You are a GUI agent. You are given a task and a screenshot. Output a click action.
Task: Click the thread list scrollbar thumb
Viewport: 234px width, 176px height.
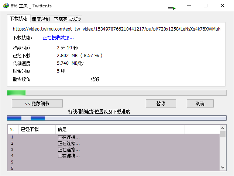[x=223, y=134]
